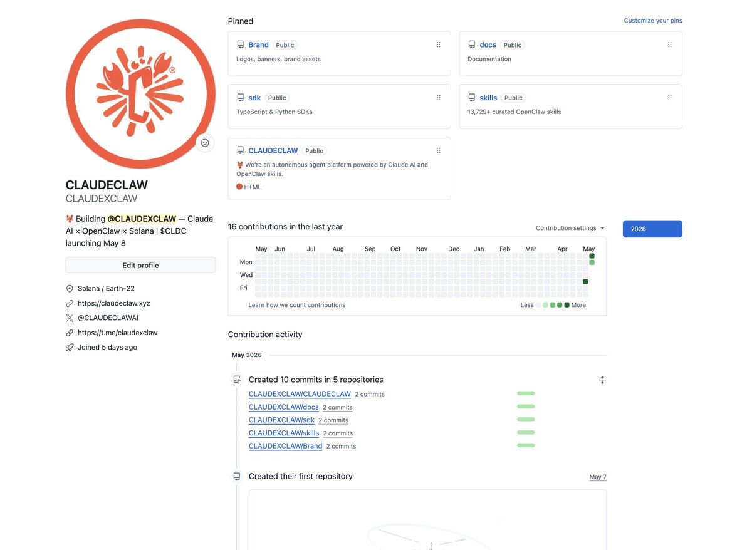Open the docs repository link

click(x=488, y=45)
